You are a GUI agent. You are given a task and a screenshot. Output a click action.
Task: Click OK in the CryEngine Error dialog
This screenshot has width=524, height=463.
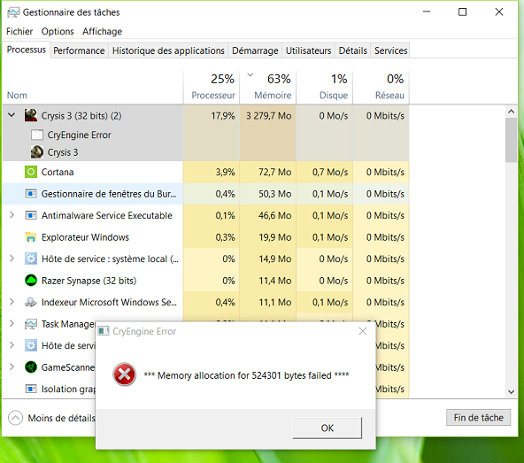(327, 428)
